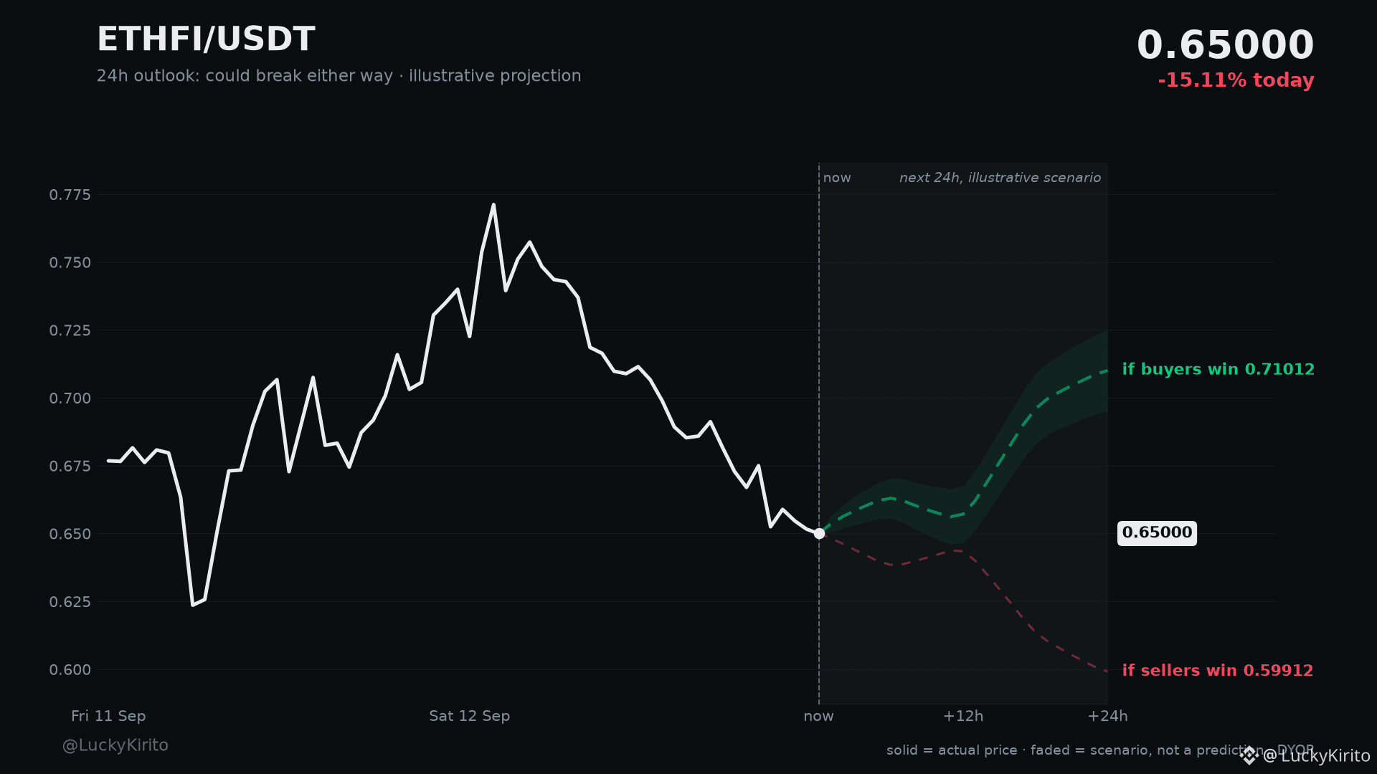The image size is (1377, 774).
Task: Click the -15.11% today change text
Action: [x=1236, y=80]
